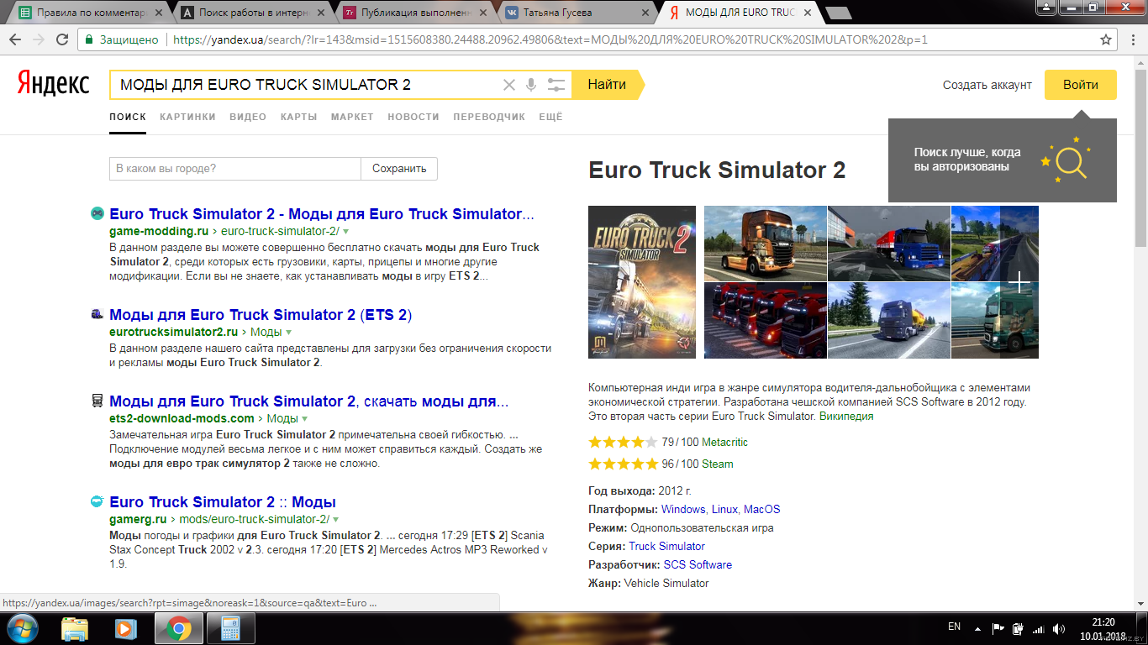
Task: Clear the search query with X icon
Action: [x=508, y=85]
